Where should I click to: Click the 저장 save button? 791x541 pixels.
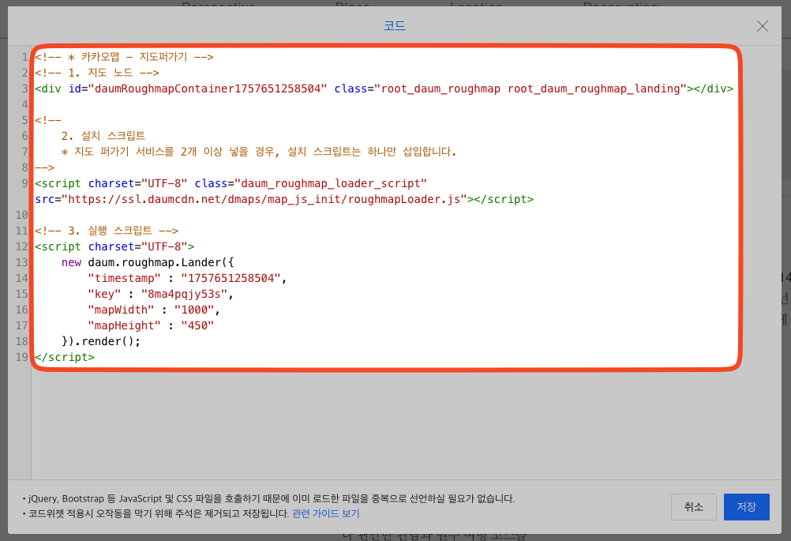coord(746,507)
